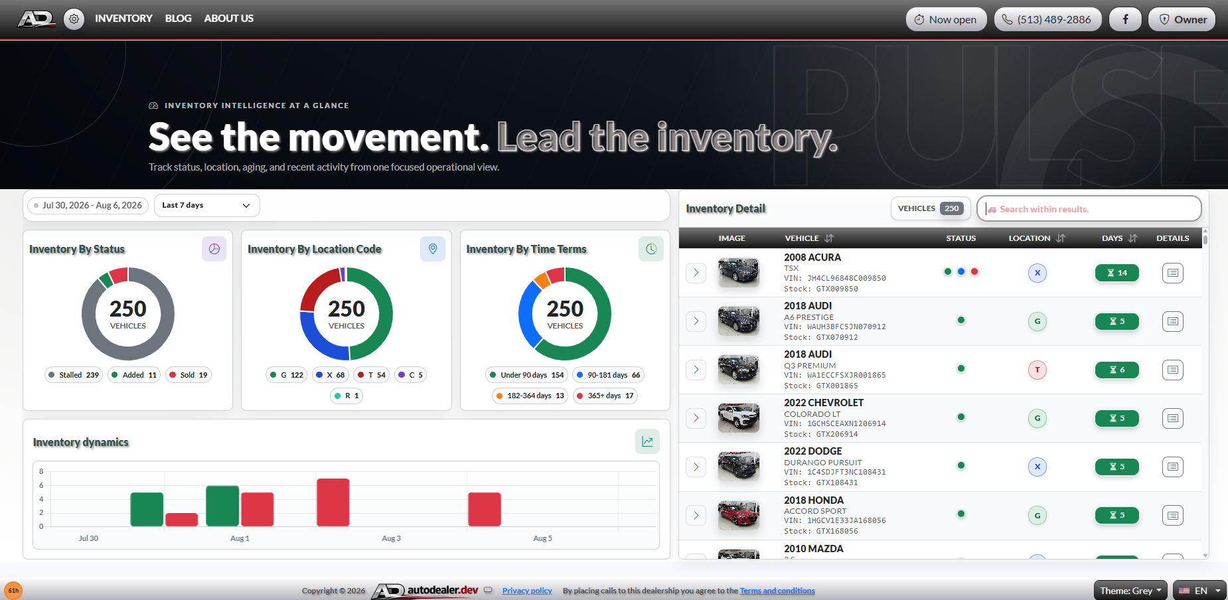Open the Blog menu item
The image size is (1228, 600).
(x=178, y=19)
